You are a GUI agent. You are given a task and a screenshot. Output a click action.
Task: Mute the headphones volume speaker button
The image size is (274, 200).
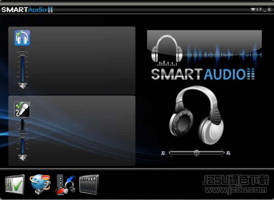pos(22,86)
